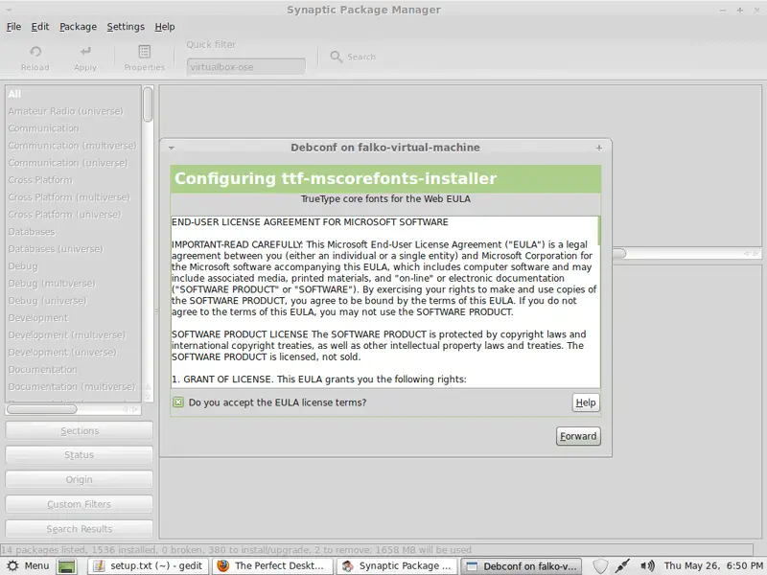Click the clock showing Thu May 26
Image resolution: width=767 pixels, height=575 pixels.
point(713,565)
